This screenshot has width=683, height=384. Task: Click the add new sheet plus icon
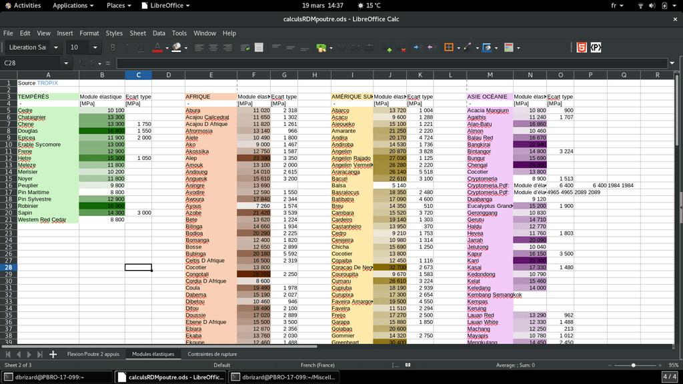[x=53, y=354]
